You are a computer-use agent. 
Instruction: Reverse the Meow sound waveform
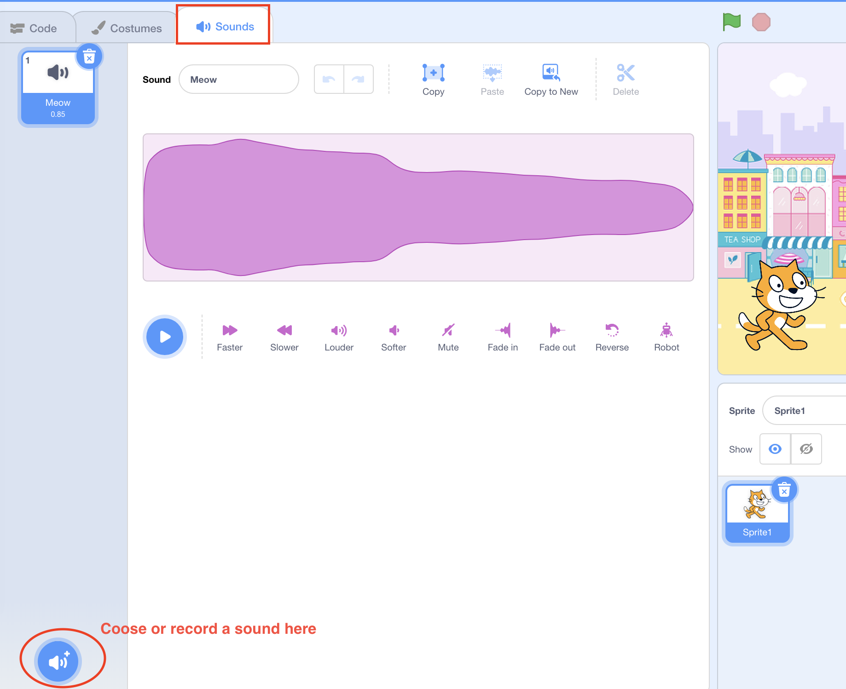(x=612, y=336)
